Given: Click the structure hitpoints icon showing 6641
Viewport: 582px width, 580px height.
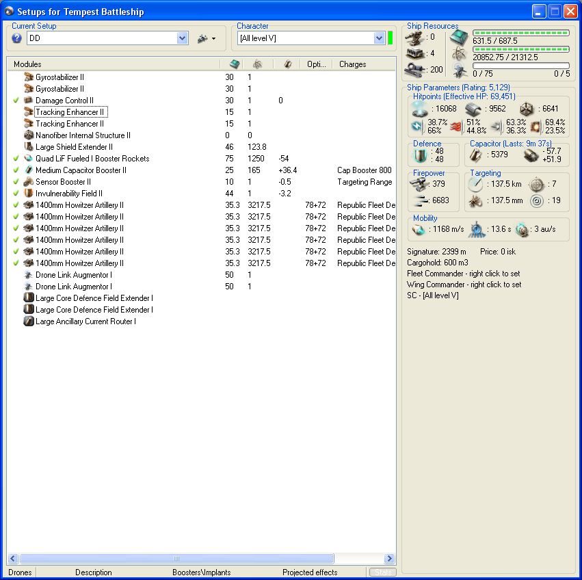Looking at the screenshot, I should [x=527, y=109].
